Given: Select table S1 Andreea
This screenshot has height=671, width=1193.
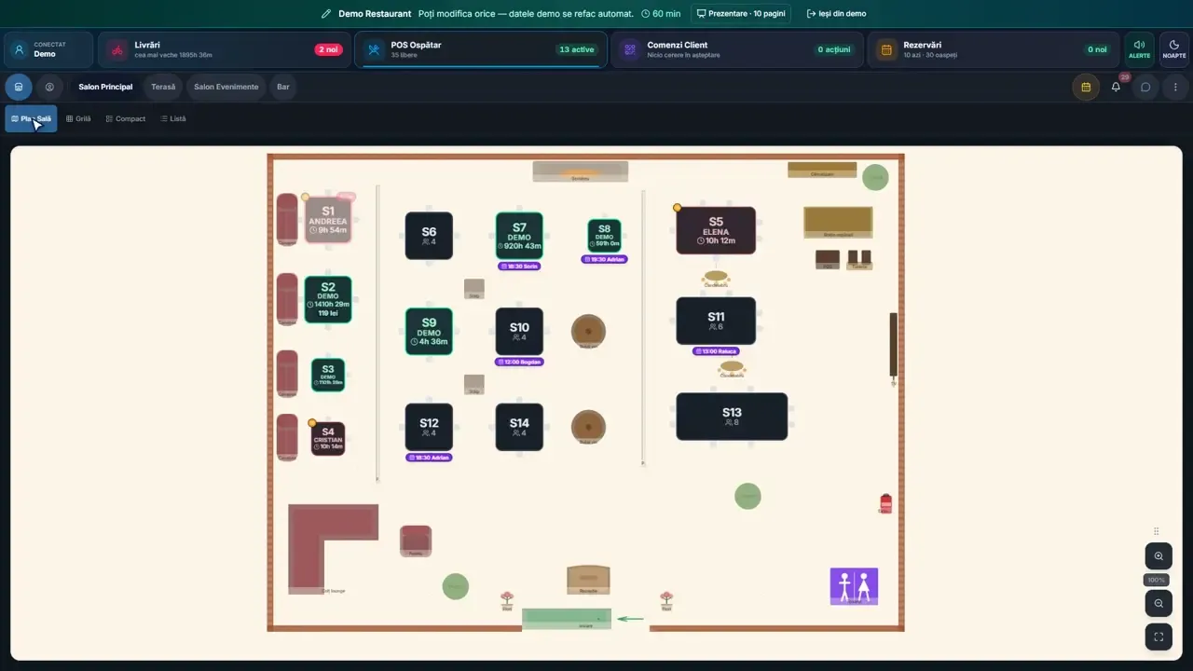Looking at the screenshot, I should coord(328,220).
